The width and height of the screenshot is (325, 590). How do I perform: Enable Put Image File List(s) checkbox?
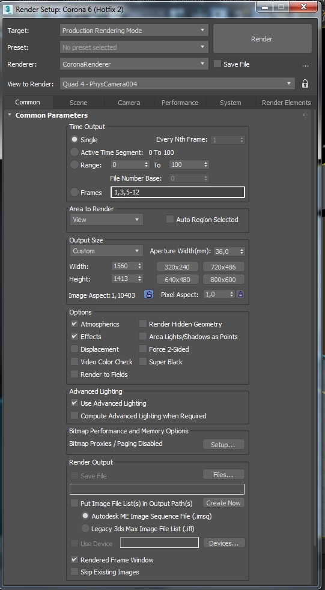point(74,503)
